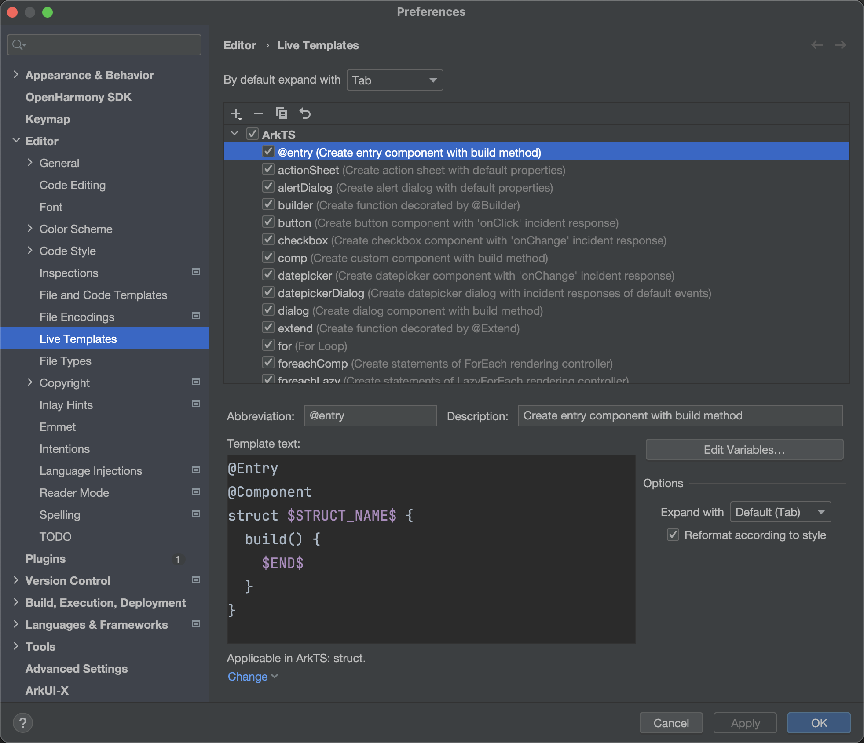
Task: Open the default expand with Tab dropdown
Action: click(x=395, y=80)
